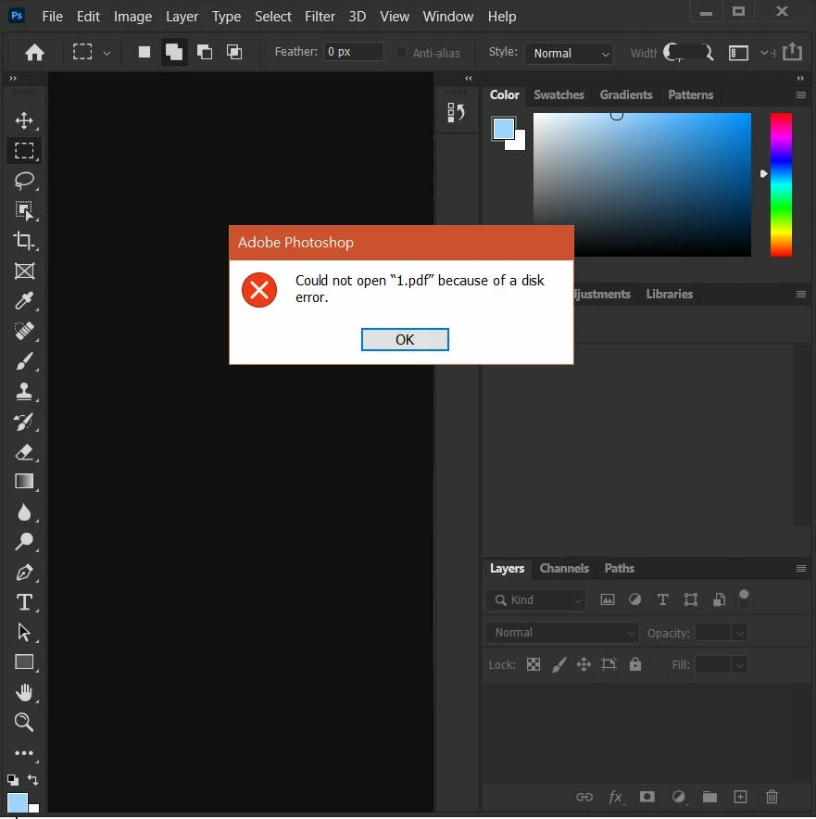
Task: Click the foreground color swatch in Color panel
Action: tap(503, 129)
